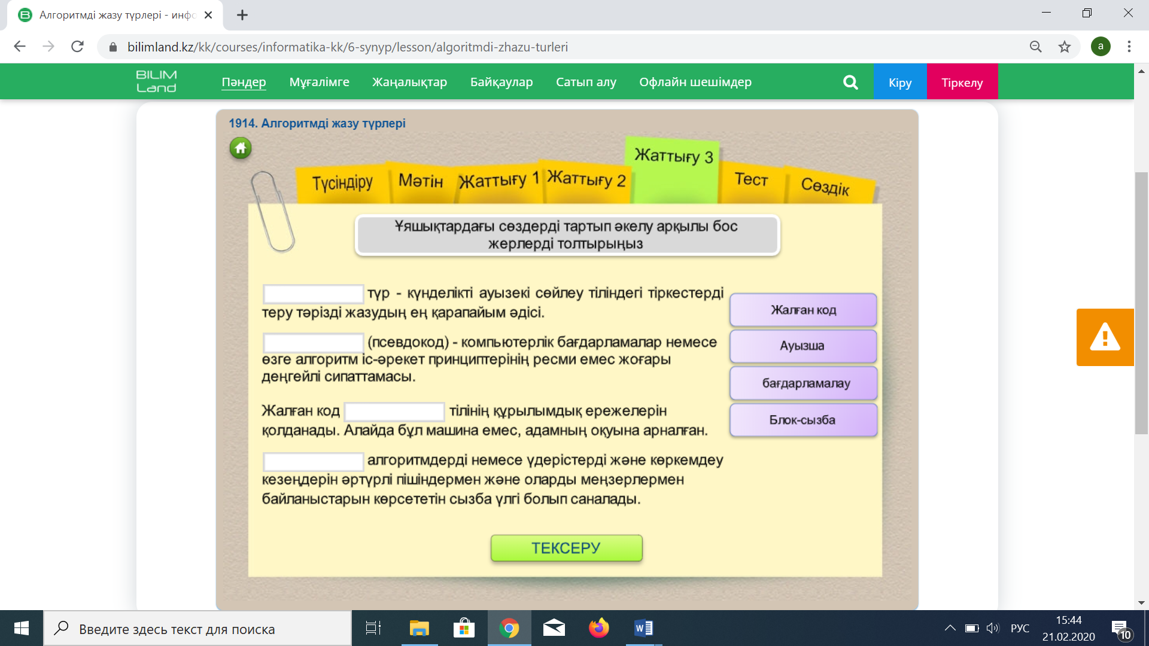Click the BilimLand logo
The image size is (1149, 646).
point(156,81)
